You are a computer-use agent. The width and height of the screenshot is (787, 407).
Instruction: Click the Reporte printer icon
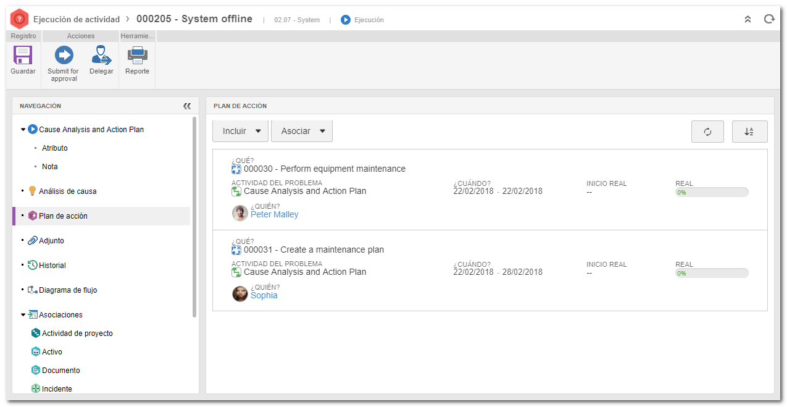(x=137, y=56)
